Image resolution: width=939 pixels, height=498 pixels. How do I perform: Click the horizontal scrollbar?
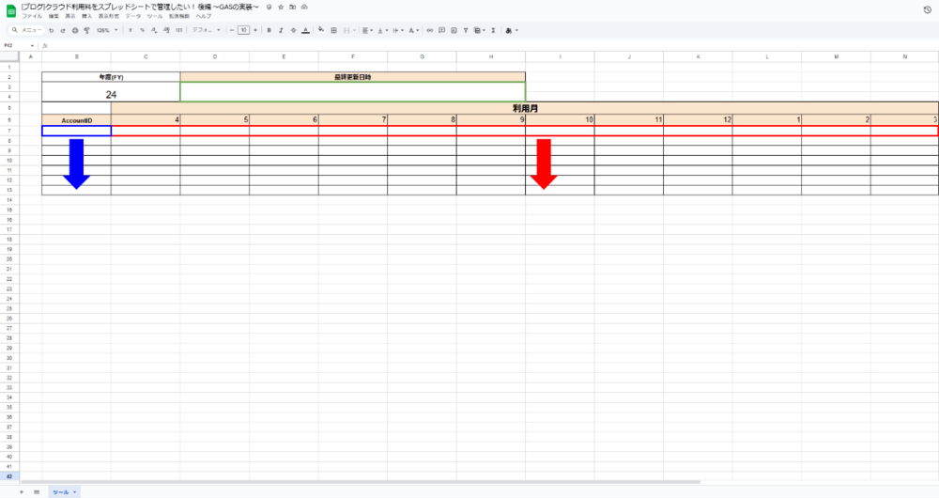click(360, 481)
